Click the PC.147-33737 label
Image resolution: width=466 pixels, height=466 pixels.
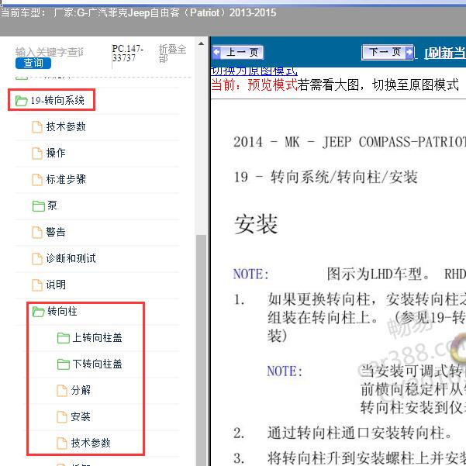[x=127, y=53]
